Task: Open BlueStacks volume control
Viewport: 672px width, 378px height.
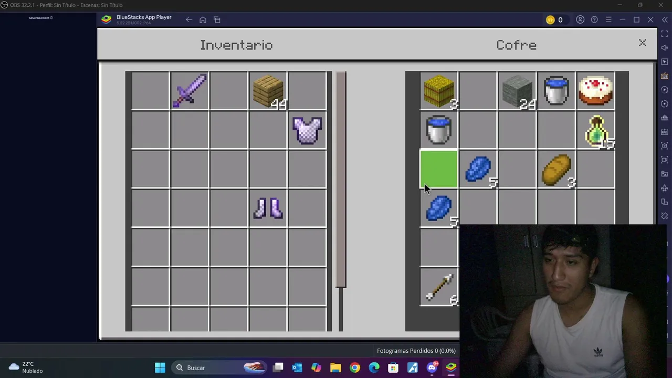Action: click(665, 48)
